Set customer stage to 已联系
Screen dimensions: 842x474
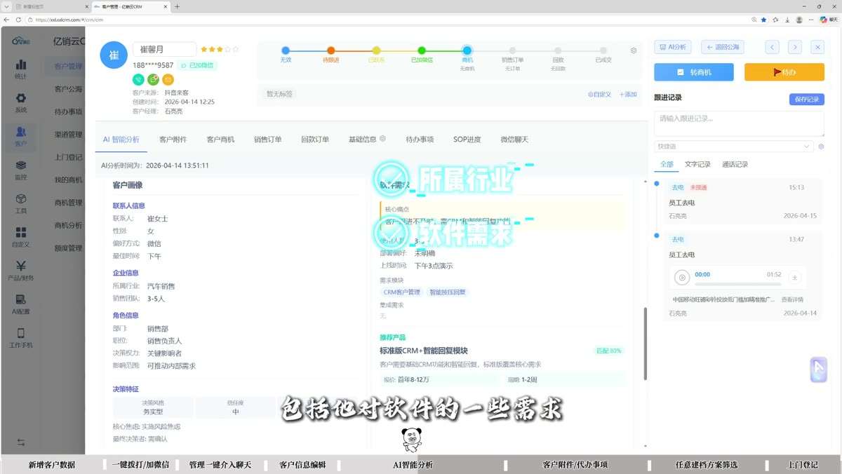(x=376, y=50)
